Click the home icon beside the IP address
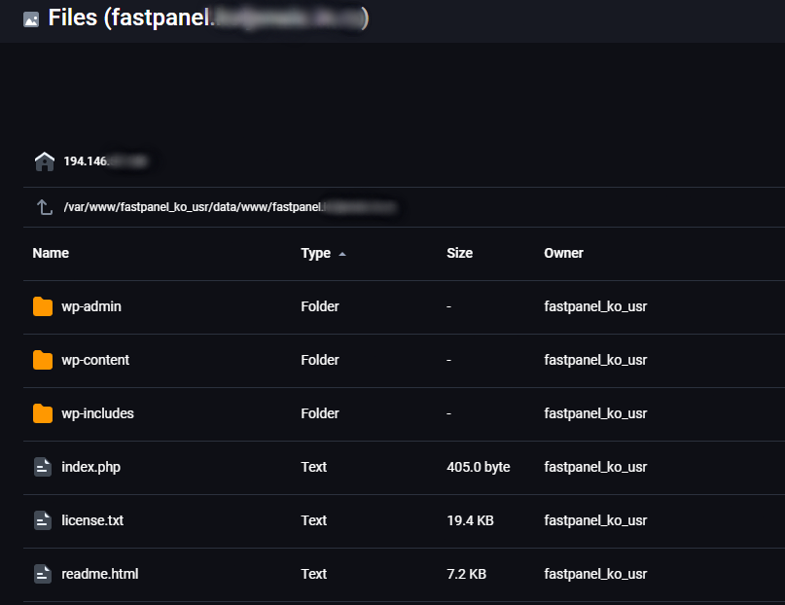Screen dimensions: 785x605 click(x=44, y=161)
